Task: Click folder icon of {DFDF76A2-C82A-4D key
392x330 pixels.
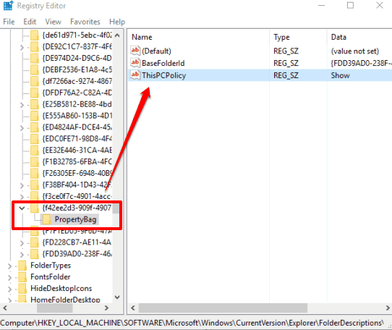Action: click(35, 93)
